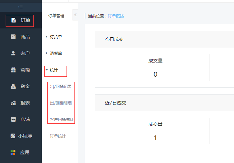
Task: Select the 统计 submenu label
Action: [x=54, y=70]
